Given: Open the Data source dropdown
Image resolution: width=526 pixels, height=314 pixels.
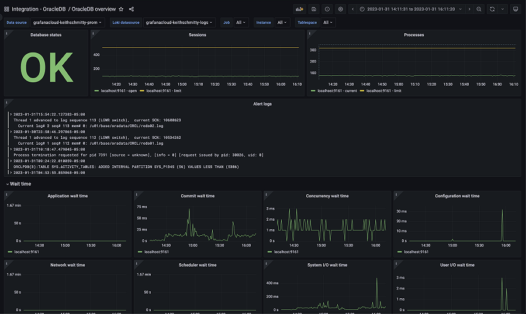Looking at the screenshot, I should [68, 23].
